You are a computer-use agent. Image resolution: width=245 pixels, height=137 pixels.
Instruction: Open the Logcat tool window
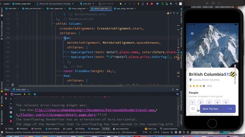tap(67, 129)
